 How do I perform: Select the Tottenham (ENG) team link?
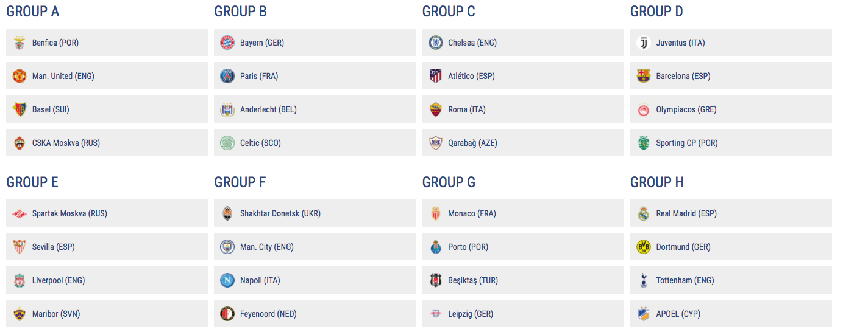[x=685, y=280]
